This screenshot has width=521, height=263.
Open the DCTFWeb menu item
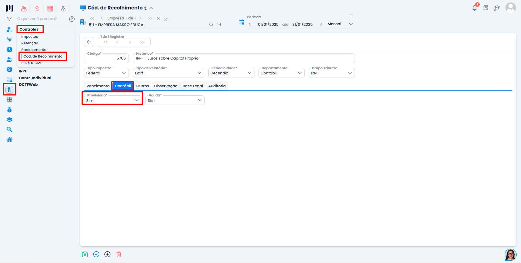pos(28,84)
